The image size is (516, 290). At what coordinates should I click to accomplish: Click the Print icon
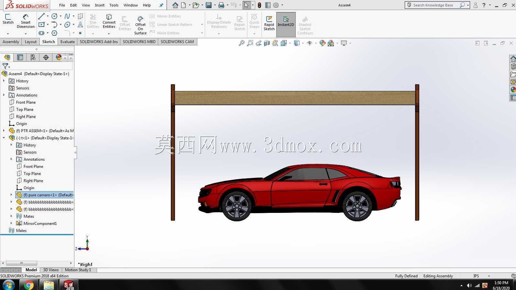point(221,5)
